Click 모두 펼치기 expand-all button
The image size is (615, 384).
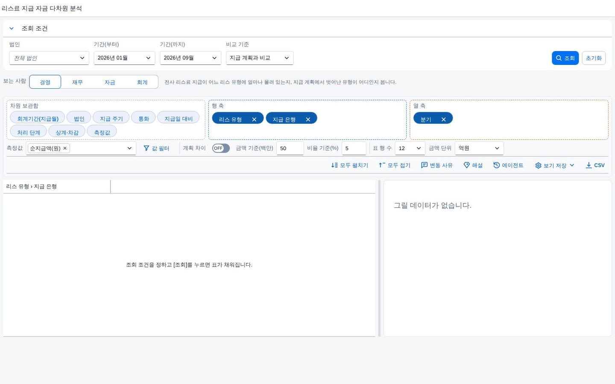pyautogui.click(x=349, y=165)
